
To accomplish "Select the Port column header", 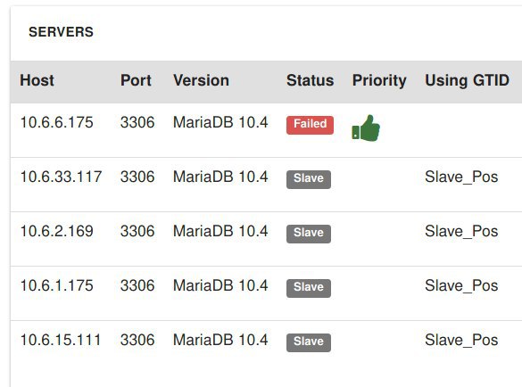I will point(136,80).
